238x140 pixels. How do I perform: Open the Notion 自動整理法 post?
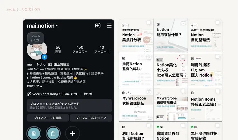pos(205,36)
